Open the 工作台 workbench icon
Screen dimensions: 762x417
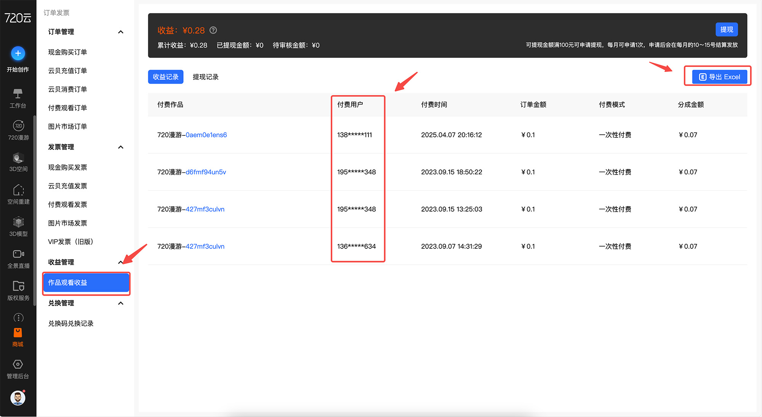18,94
